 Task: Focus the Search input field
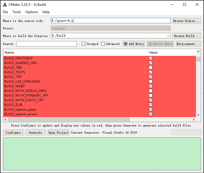[46, 44]
